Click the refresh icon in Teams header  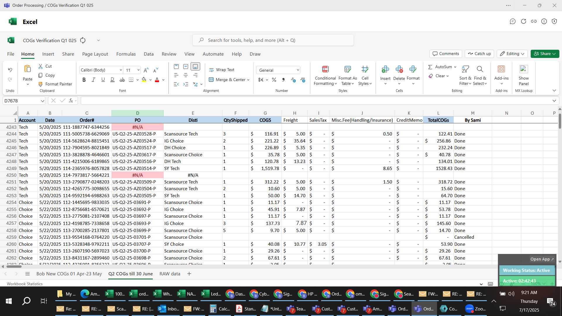click(523, 21)
